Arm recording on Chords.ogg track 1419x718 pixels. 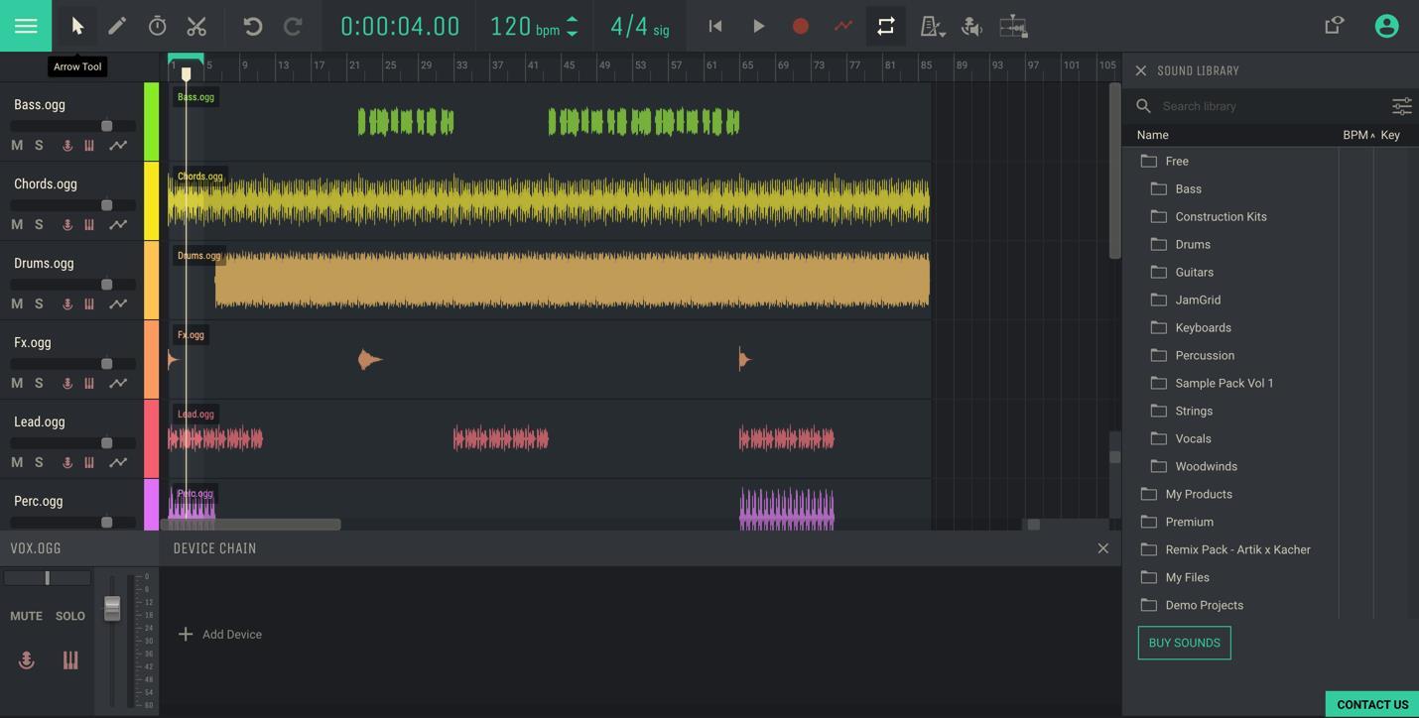pyautogui.click(x=67, y=224)
